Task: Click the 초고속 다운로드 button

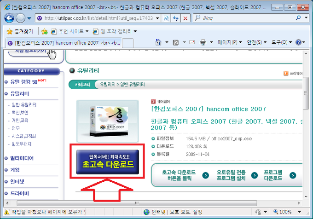Action: (x=108, y=162)
